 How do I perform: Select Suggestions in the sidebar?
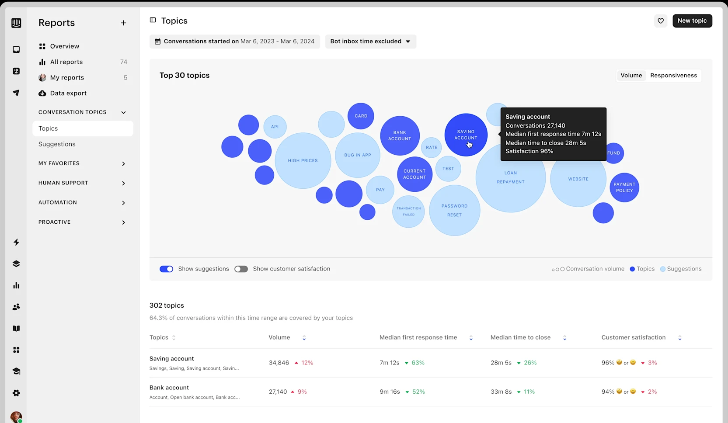pyautogui.click(x=57, y=144)
